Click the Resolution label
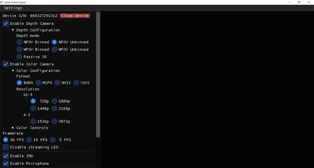This screenshot has width=314, height=168. pyautogui.click(x=28, y=89)
